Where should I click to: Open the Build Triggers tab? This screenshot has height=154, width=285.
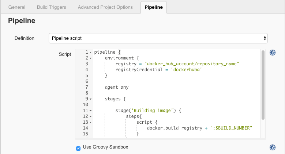coord(52,7)
